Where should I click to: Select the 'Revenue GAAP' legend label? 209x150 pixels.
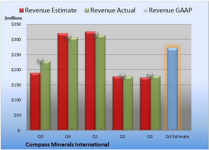point(170,10)
